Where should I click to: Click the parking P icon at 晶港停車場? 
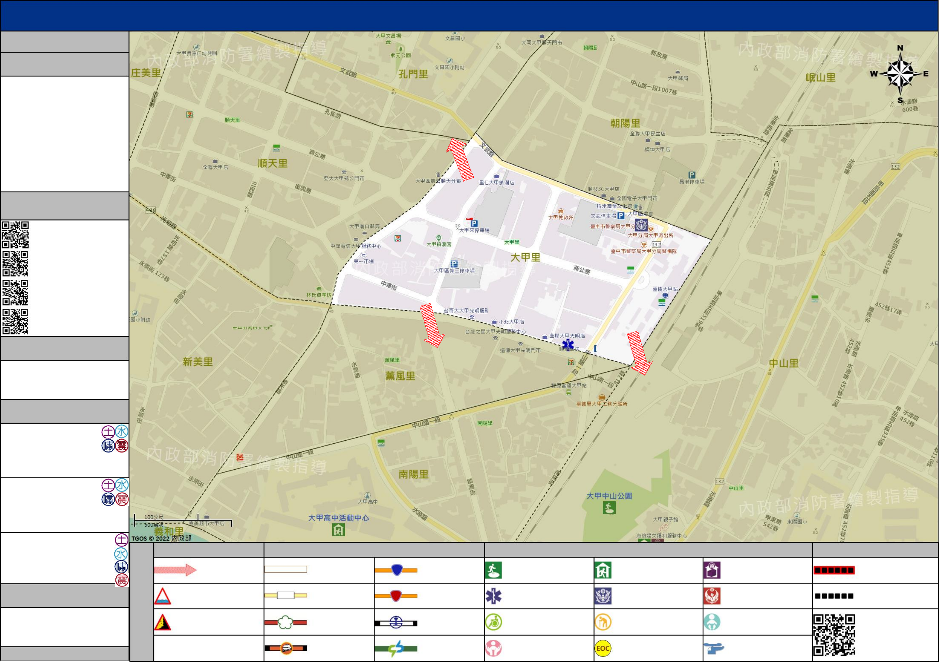tap(691, 175)
